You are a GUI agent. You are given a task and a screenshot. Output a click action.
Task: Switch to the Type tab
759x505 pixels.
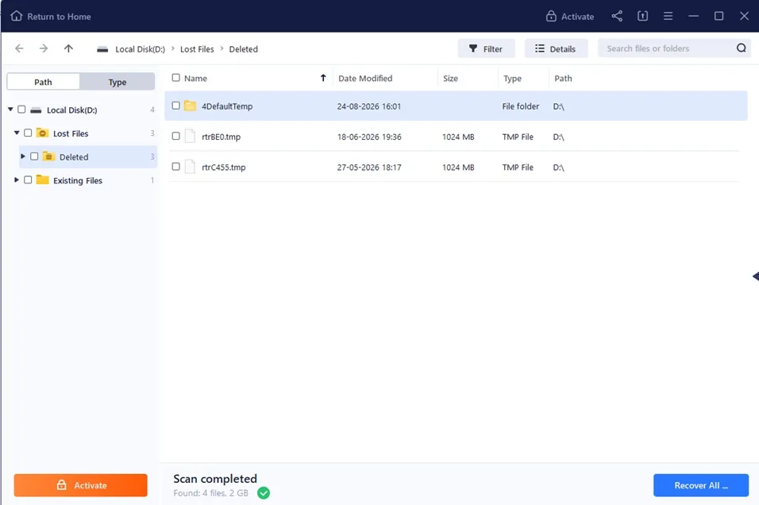click(x=118, y=82)
